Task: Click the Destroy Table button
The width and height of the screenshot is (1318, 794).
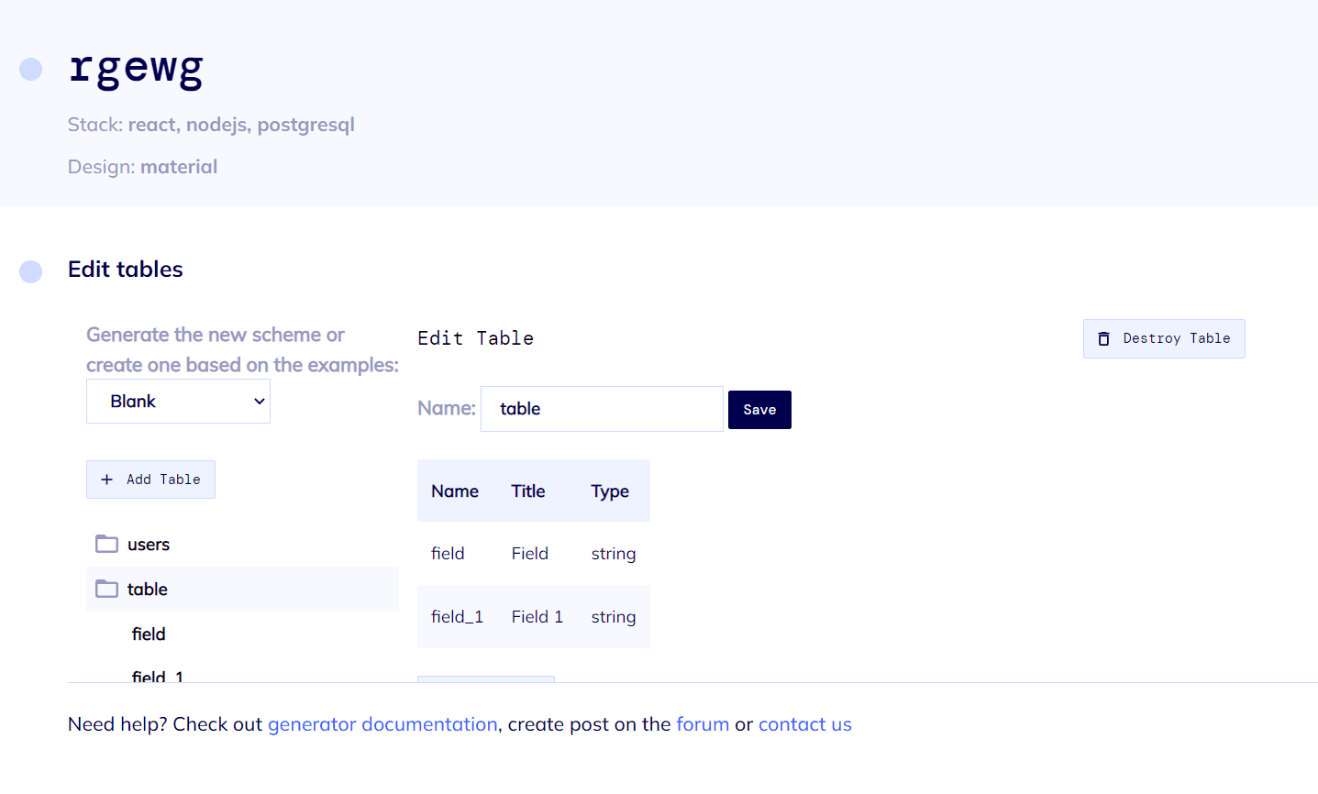Action: [x=1164, y=338]
